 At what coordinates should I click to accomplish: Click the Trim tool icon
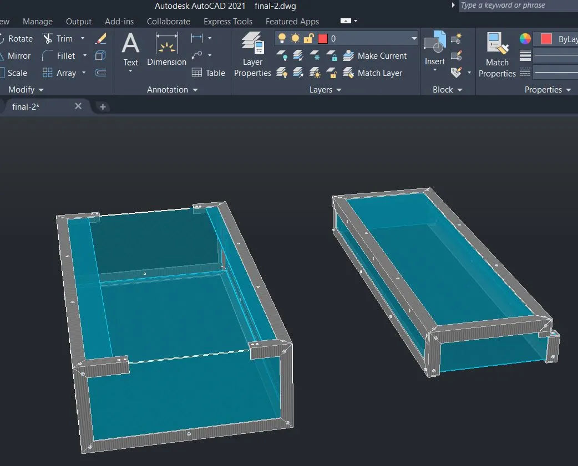tap(49, 39)
